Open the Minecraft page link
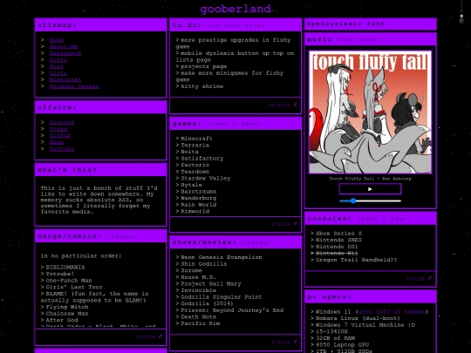The width and height of the screenshot is (471, 353). click(x=65, y=79)
